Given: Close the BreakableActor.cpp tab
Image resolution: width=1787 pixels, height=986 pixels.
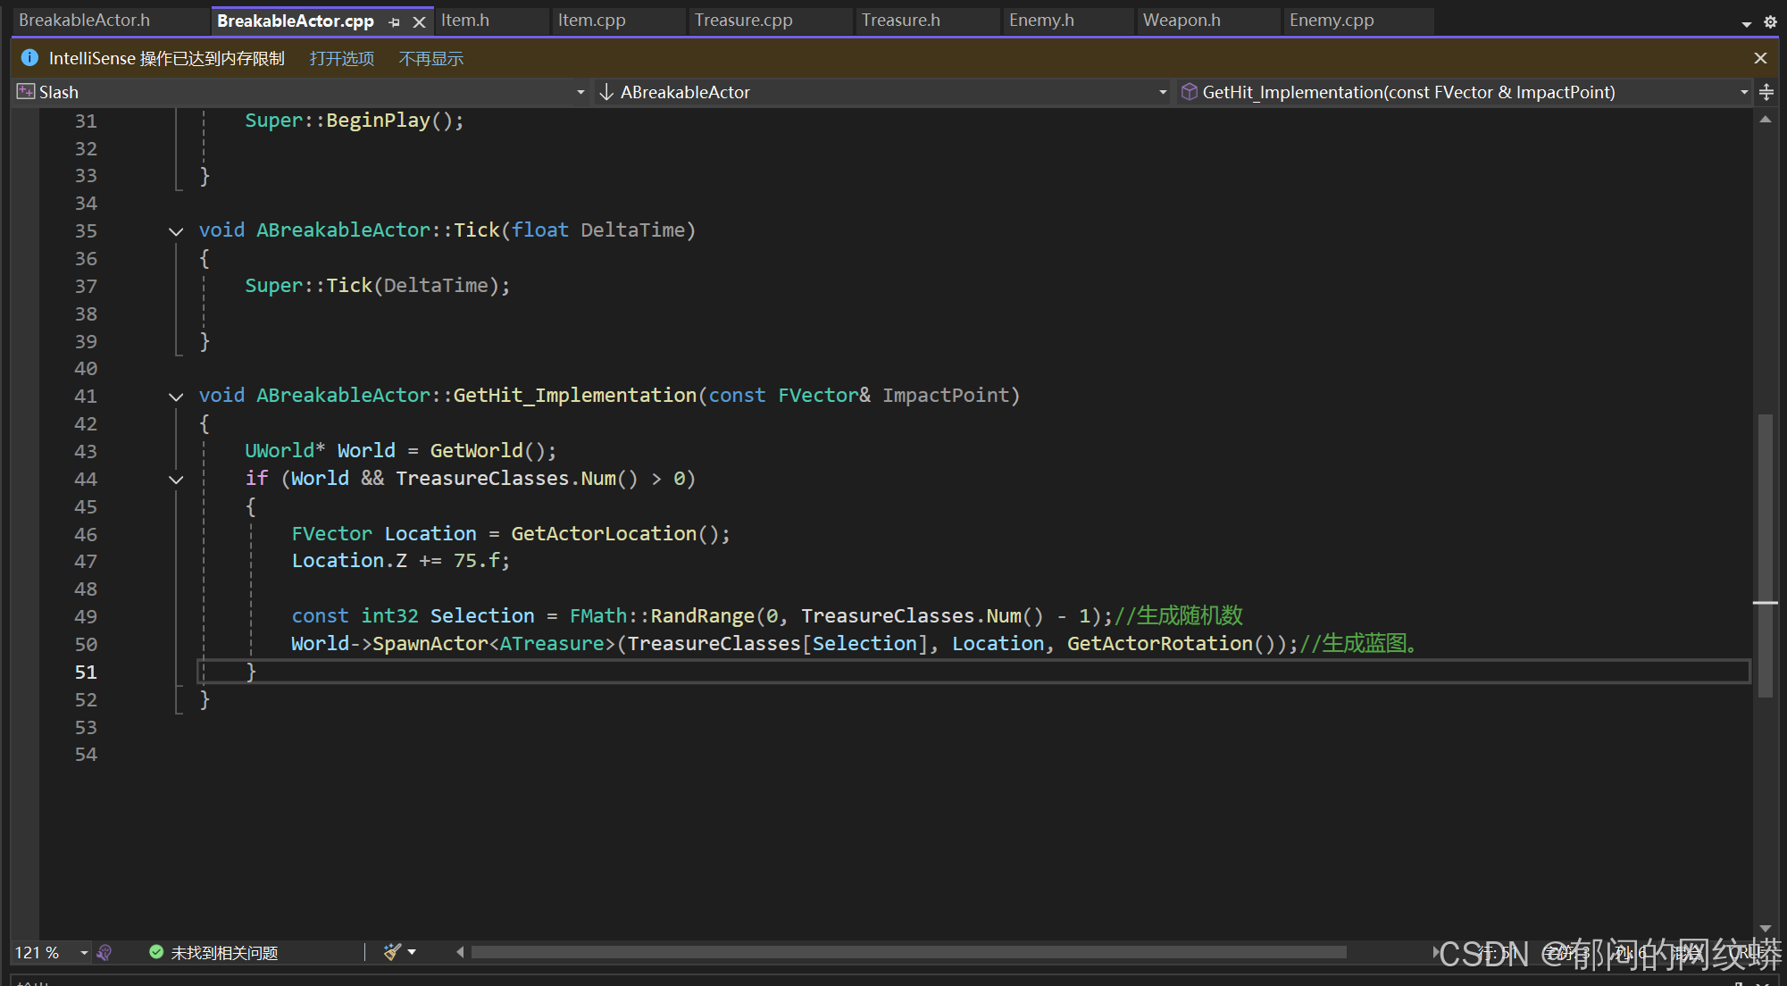Looking at the screenshot, I should [419, 21].
